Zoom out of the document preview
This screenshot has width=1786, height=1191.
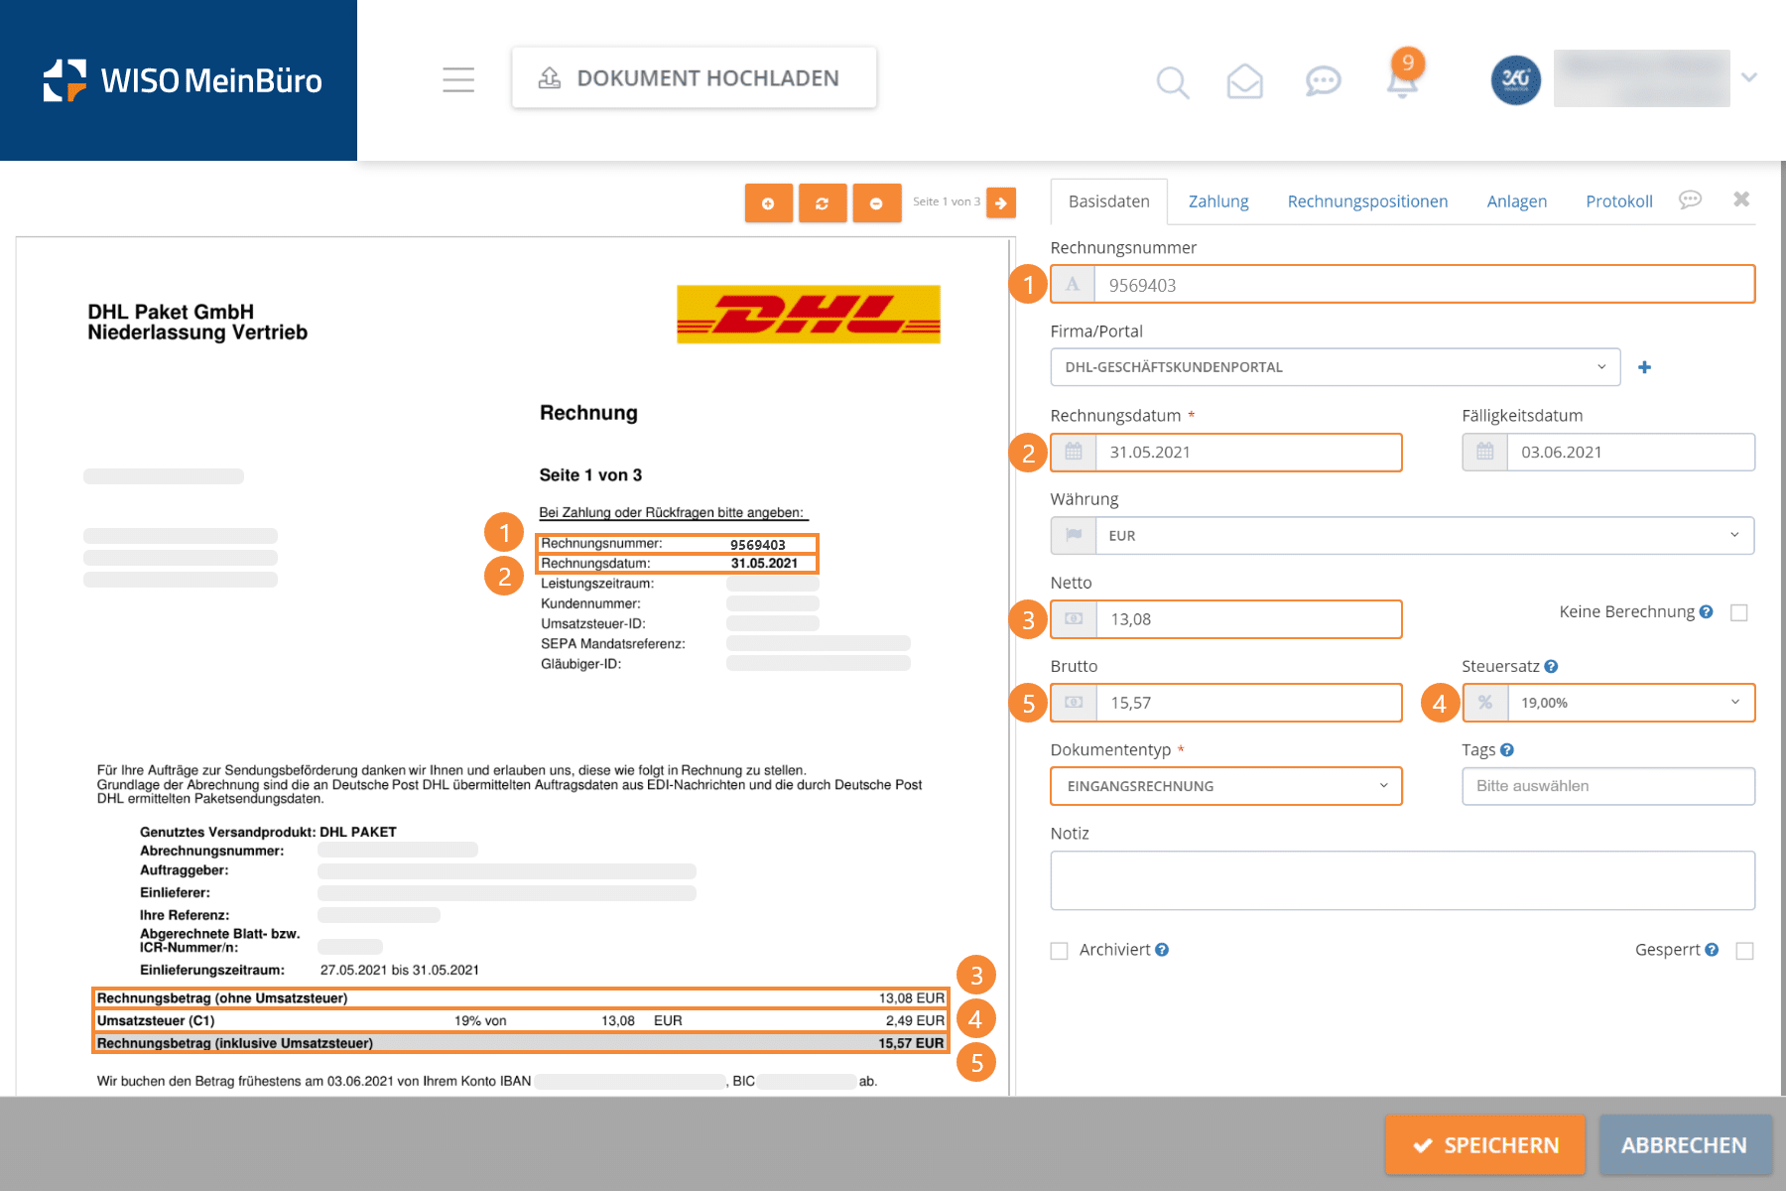click(877, 202)
